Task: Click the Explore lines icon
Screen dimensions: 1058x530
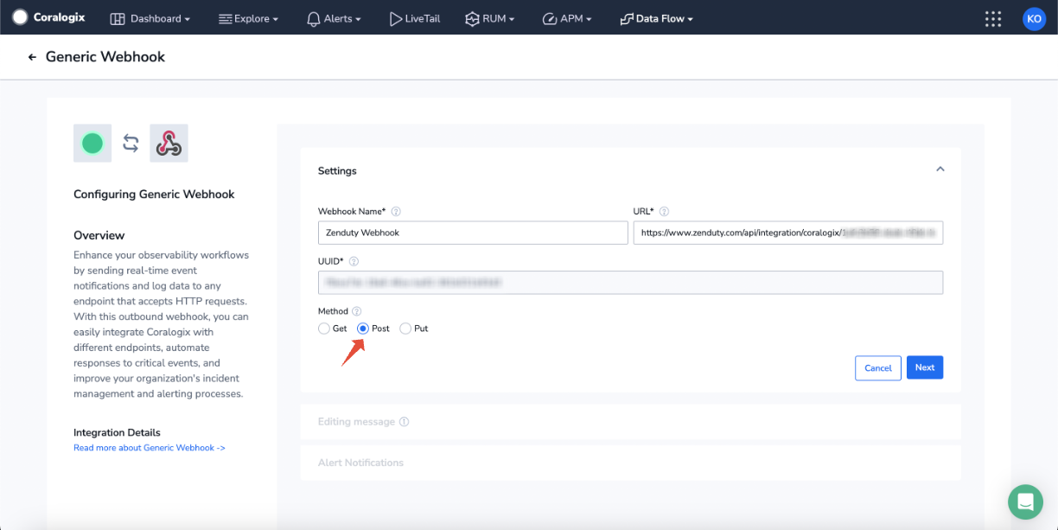Action: (225, 18)
